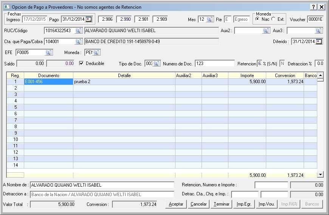Click the 2.986 exchange rate field
Screen dimensions: 329x215
(106, 19)
